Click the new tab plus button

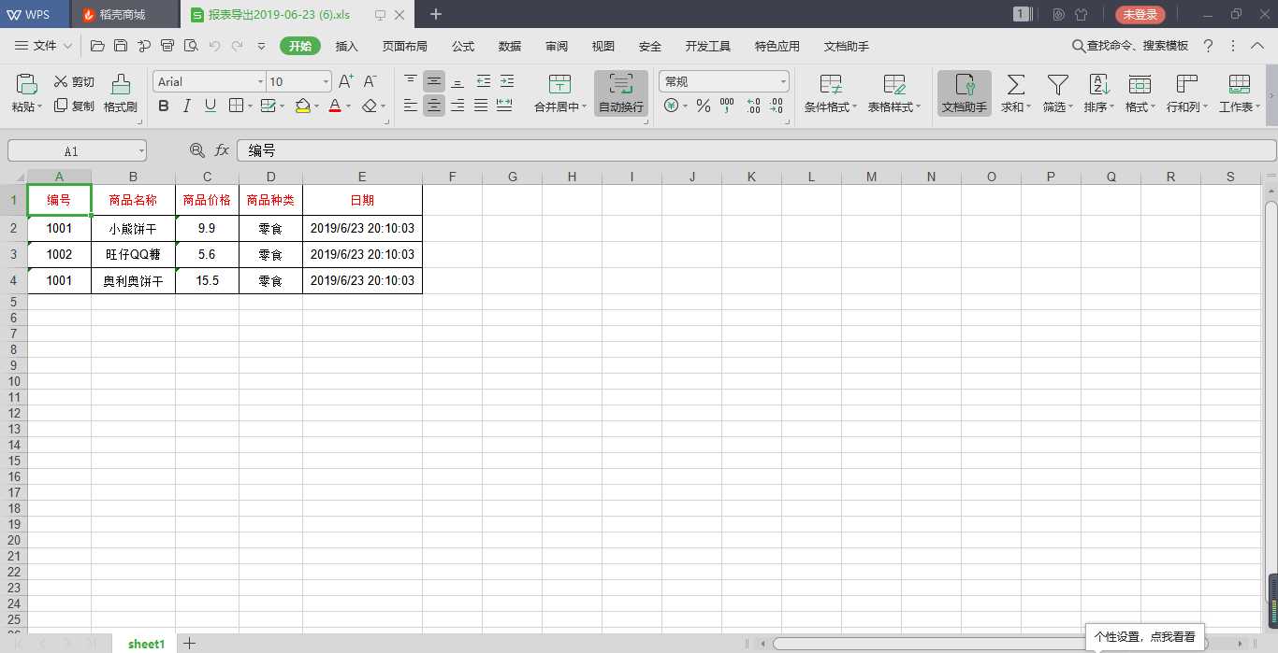coord(436,14)
